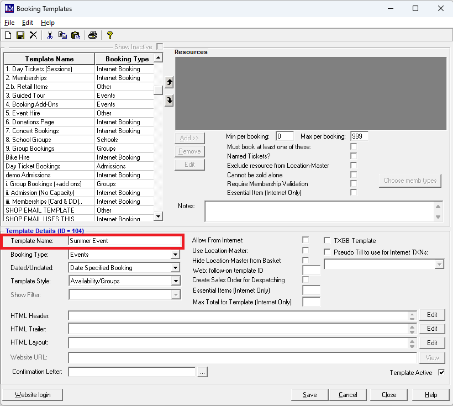Tick the TXGB Template checkbox
Screen dimensions: 453x407
pyautogui.click(x=328, y=241)
